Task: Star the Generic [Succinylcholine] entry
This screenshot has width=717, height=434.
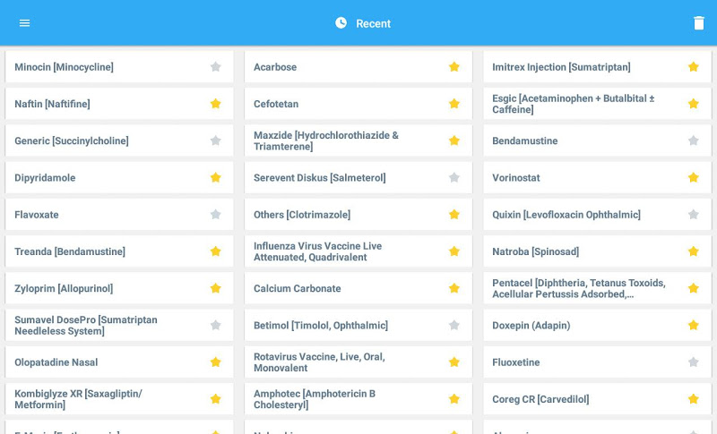Action: [215, 140]
